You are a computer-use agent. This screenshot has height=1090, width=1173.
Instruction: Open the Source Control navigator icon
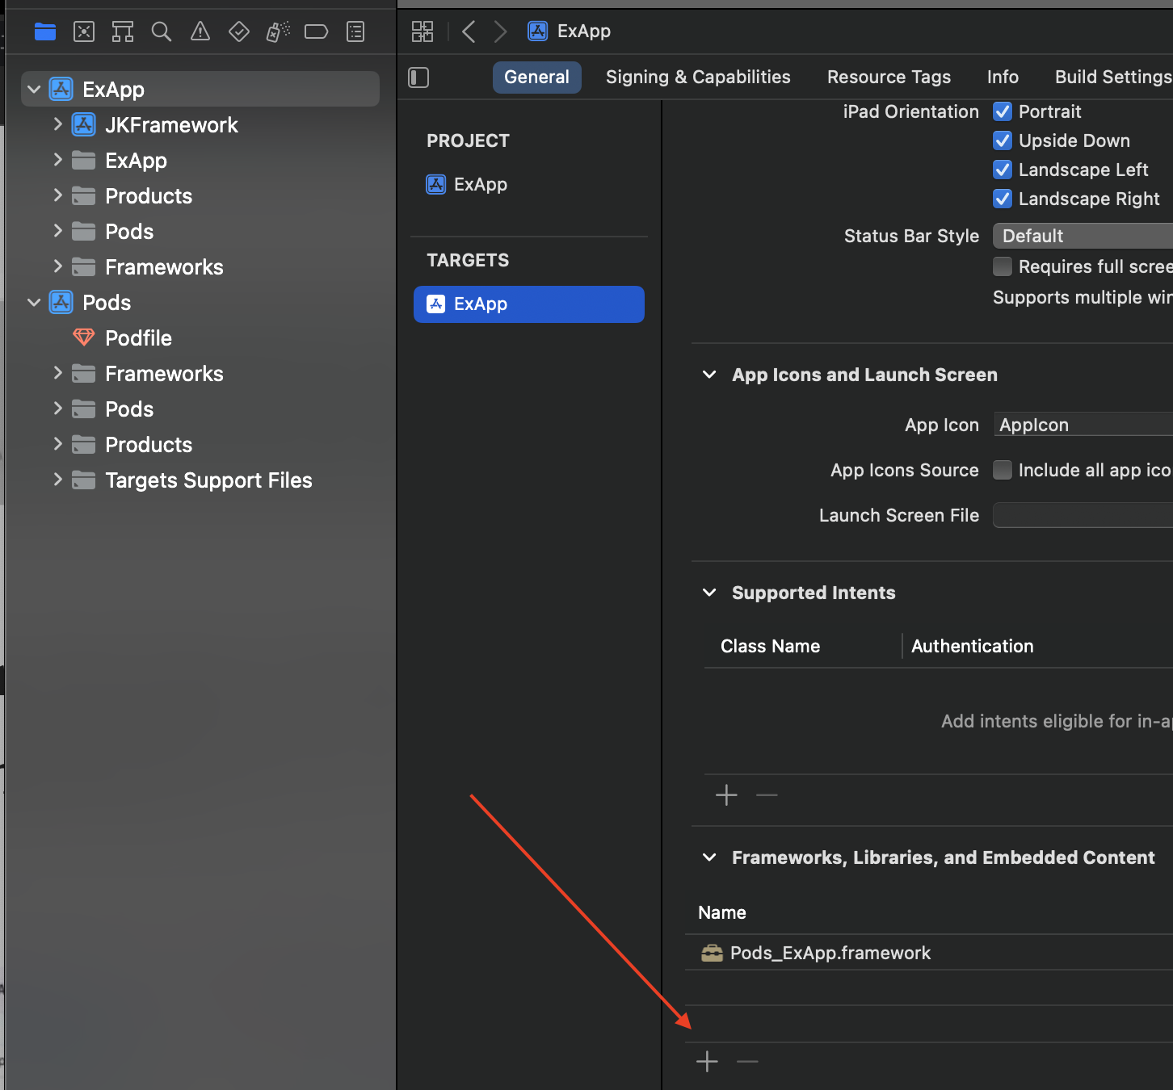pyautogui.click(x=84, y=31)
